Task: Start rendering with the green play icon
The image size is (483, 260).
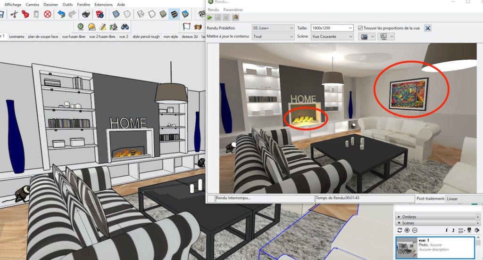Action: (x=210, y=17)
